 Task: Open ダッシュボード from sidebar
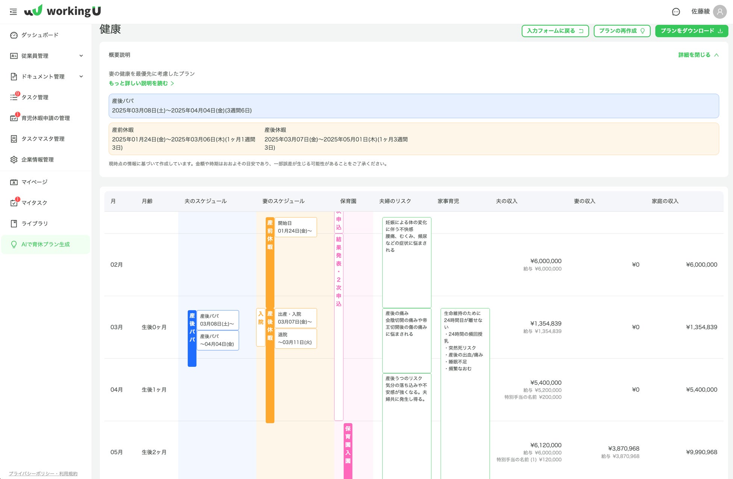point(39,35)
